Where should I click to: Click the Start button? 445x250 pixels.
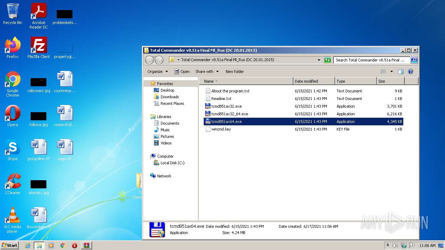(x=9, y=245)
